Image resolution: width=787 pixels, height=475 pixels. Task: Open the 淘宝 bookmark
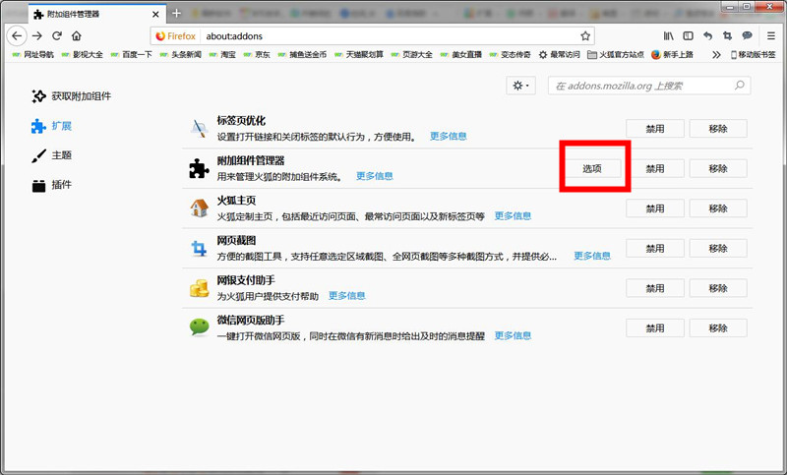coord(222,55)
